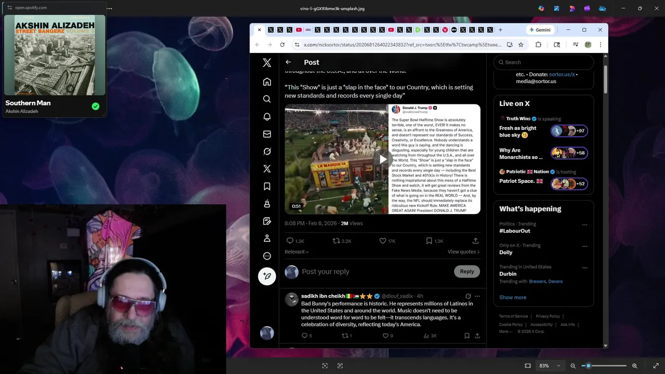Viewport: 665px width, 374px height.
Task: Open options for #LabourOut trend
Action: 584,225
